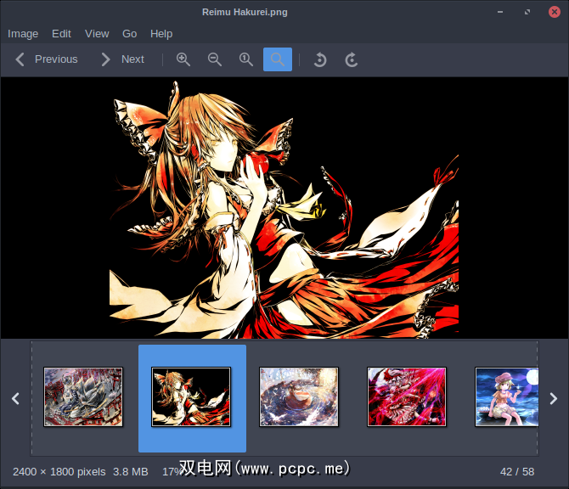The height and width of the screenshot is (489, 569).
Task: Close the image viewer window
Action: point(555,12)
